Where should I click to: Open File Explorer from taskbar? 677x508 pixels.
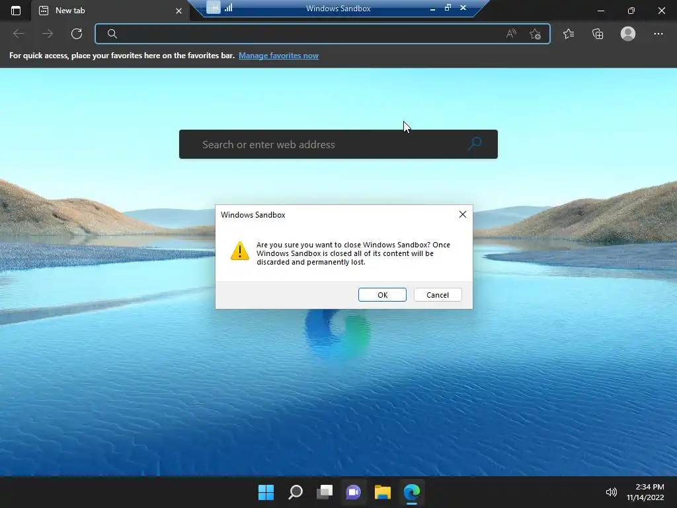coord(383,492)
